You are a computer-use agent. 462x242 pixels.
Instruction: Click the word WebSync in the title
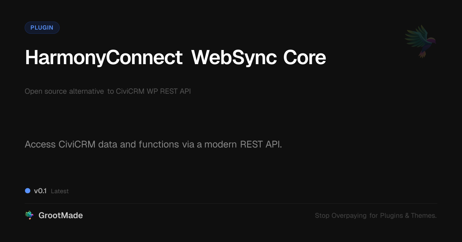(x=234, y=58)
